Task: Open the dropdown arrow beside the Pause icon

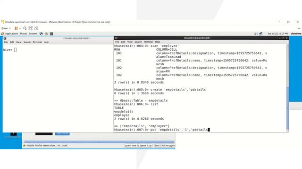Action: tap(20, 28)
